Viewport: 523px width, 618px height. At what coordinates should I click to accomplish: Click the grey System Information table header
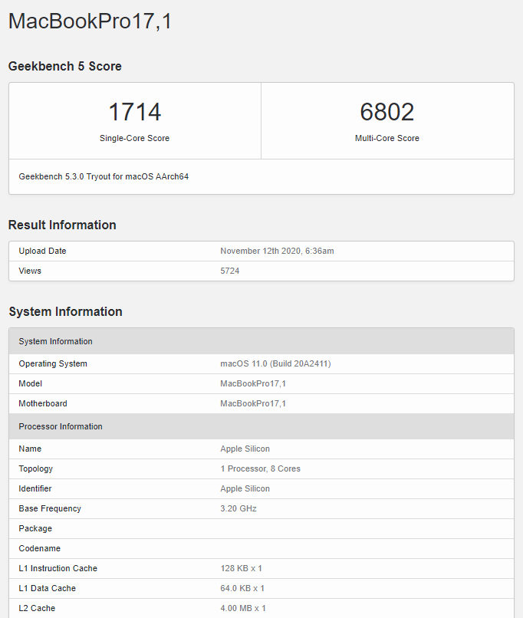coord(261,341)
